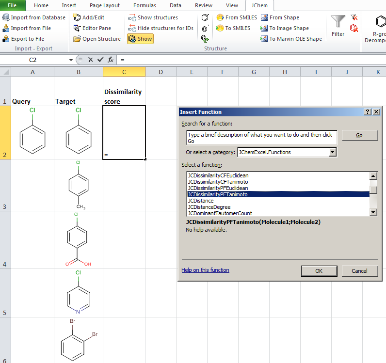Screen dimensions: 386x363
Task: Click the function list scrollbar thumb
Action: coord(373,190)
